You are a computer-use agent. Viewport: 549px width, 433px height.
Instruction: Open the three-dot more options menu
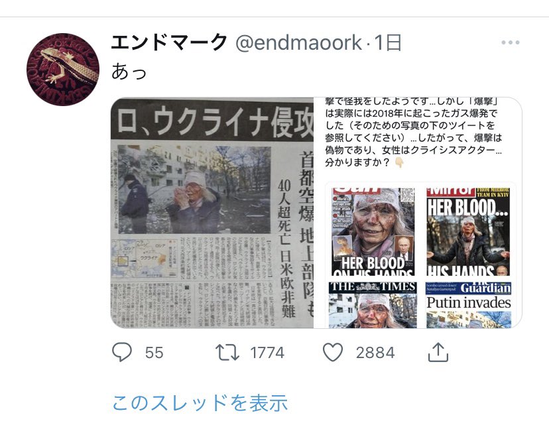(x=510, y=42)
